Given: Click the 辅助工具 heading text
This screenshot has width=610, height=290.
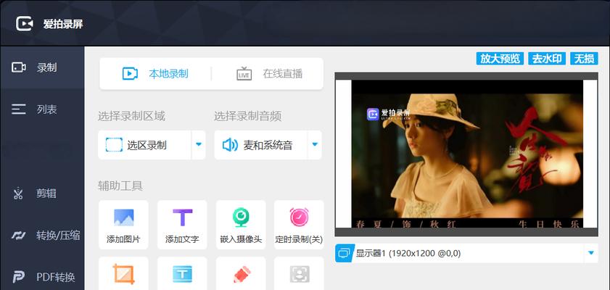Looking at the screenshot, I should pyautogui.click(x=120, y=186).
